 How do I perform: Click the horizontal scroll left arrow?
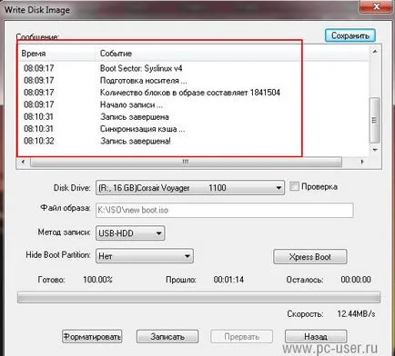tap(23, 162)
